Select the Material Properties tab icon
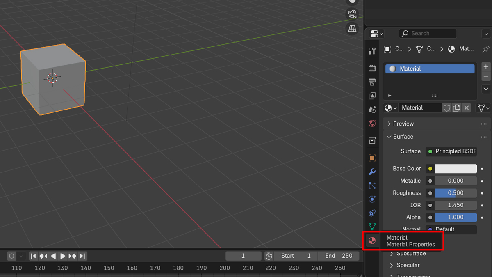Image resolution: width=492 pixels, height=277 pixels. pos(372,240)
